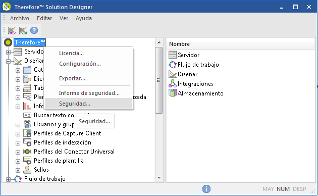Click the Therefore root node circle icon
Image resolution: width=318 pixels, height=196 pixels.
8,42
